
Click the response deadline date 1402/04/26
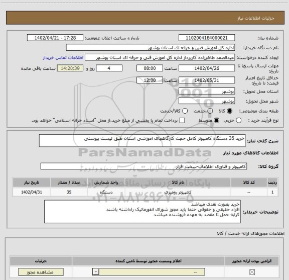(207, 68)
